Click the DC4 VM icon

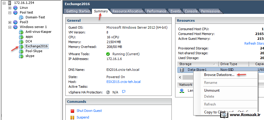[21, 41]
